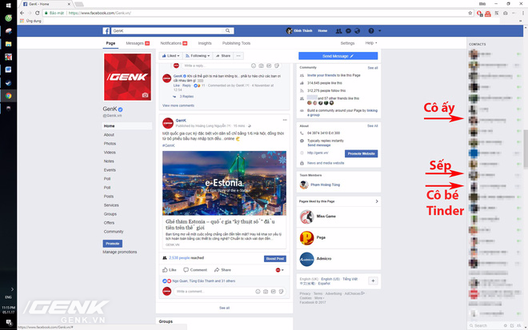Open the Miss Game liked page

point(326,217)
